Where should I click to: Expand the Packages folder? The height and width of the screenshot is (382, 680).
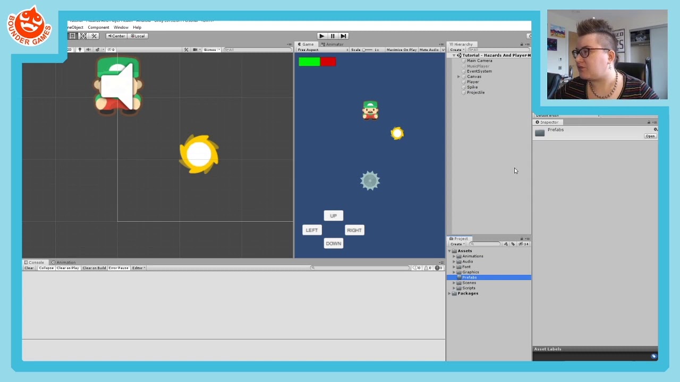[449, 293]
